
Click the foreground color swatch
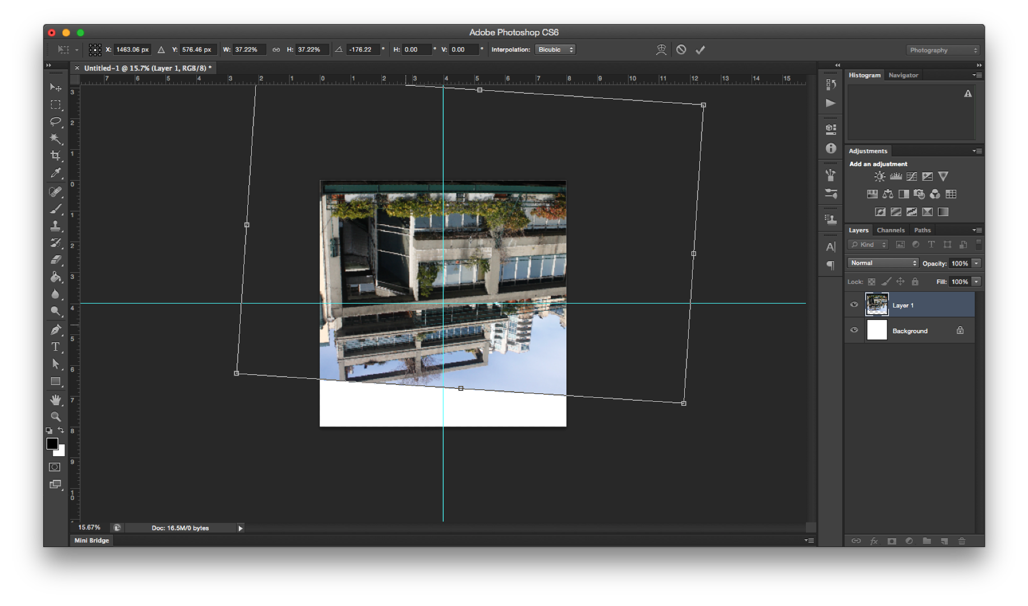coord(52,444)
